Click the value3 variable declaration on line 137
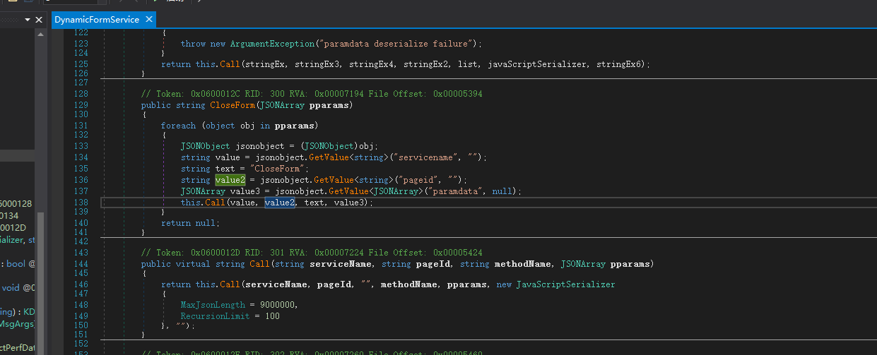Image resolution: width=877 pixels, height=355 pixels. click(245, 191)
